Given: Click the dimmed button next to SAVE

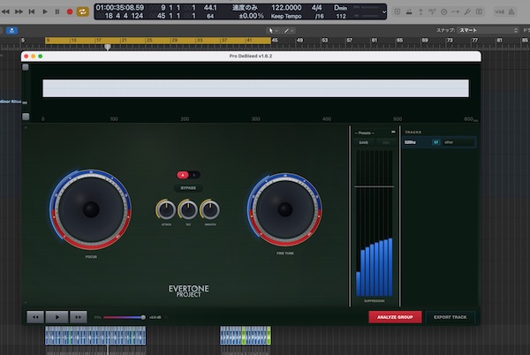Looking at the screenshot, I should [386, 142].
